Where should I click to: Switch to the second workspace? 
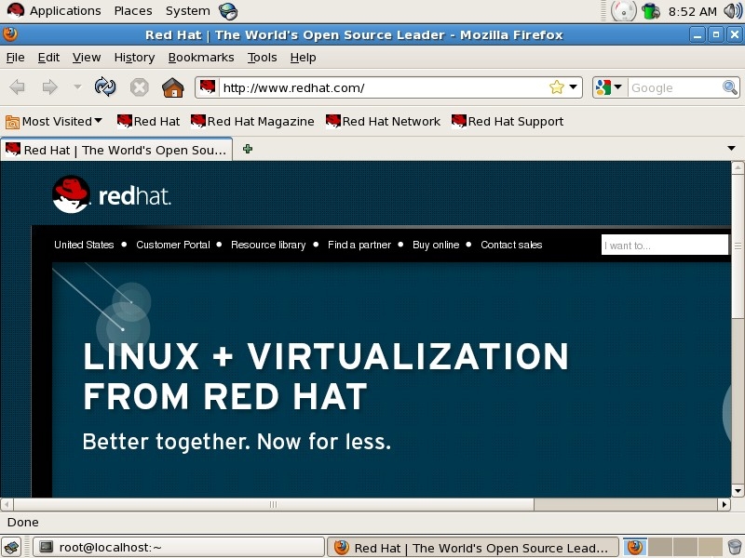(x=660, y=547)
